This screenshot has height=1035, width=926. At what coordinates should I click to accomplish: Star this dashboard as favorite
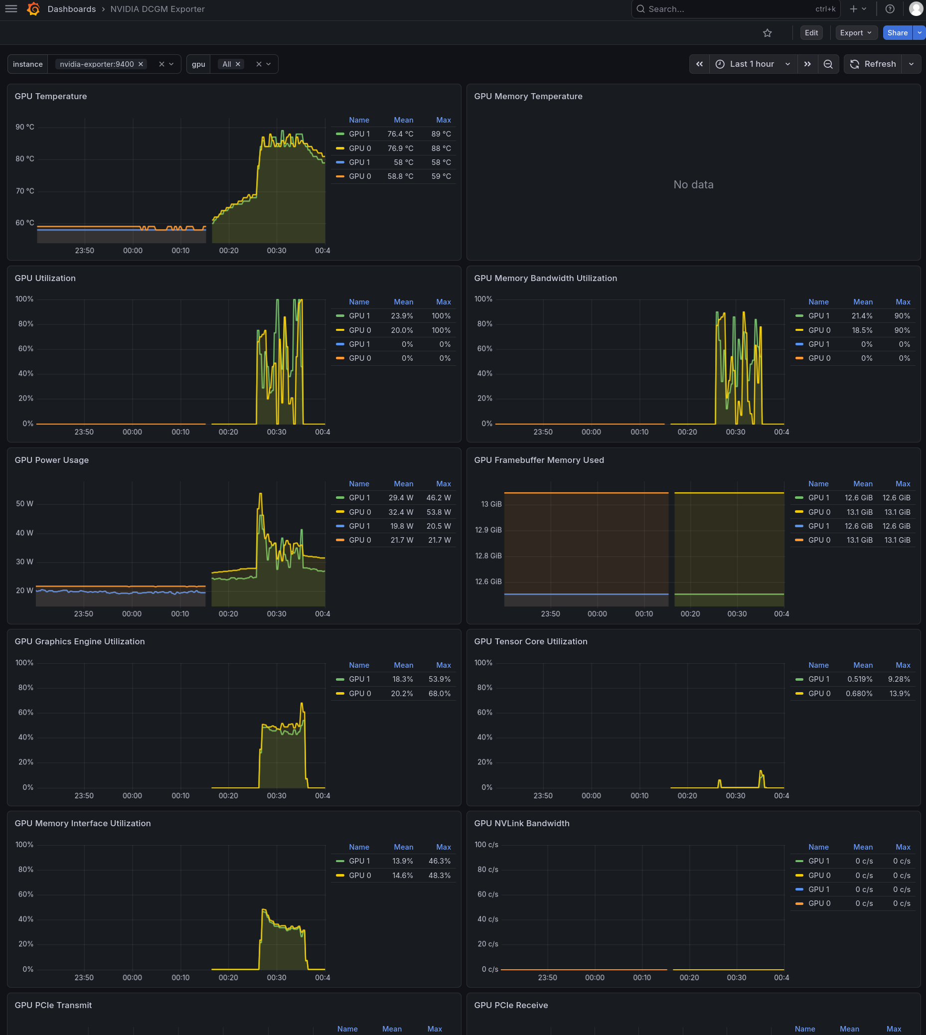tap(767, 33)
